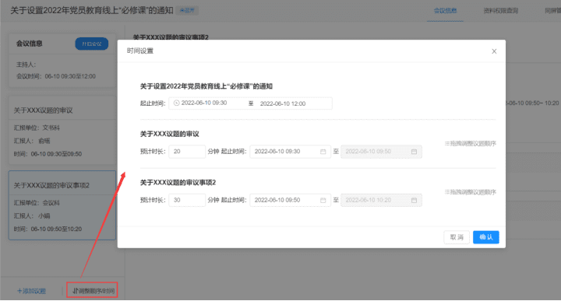Click 时间: 06-10 09:50至10:20 text
The image size is (561, 301).
click(48, 229)
